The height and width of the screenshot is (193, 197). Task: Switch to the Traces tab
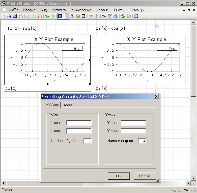click(67, 105)
